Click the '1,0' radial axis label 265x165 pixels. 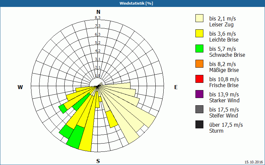pyautogui.click(x=97, y=76)
